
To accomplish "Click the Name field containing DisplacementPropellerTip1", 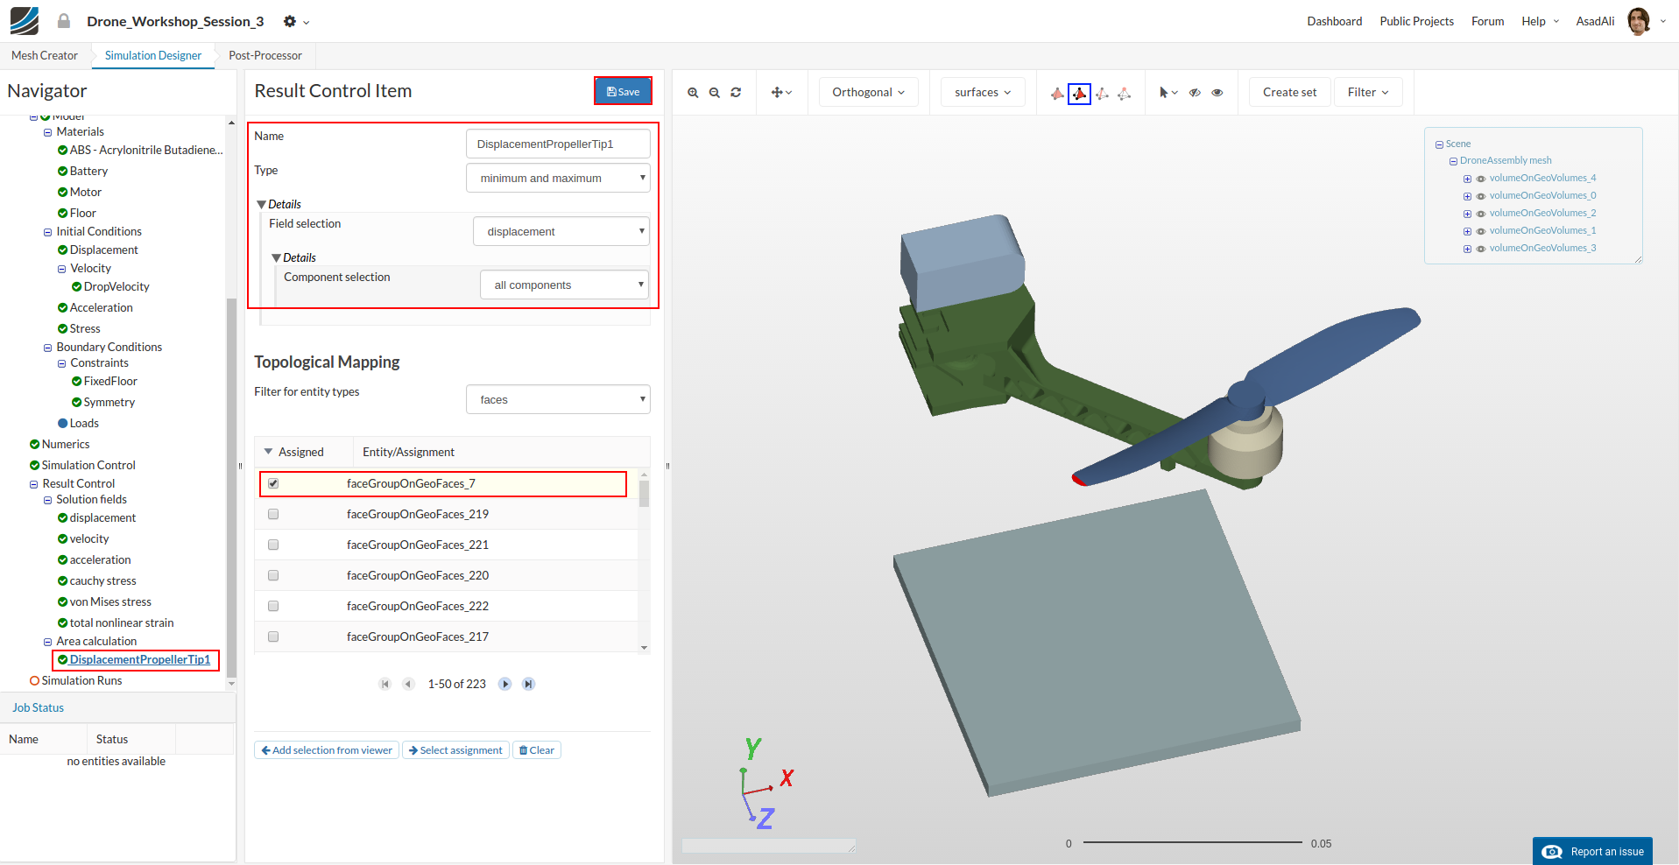I will pyautogui.click(x=558, y=144).
